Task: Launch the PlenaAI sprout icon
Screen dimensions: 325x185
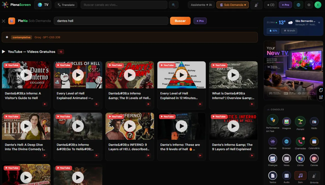Action: [300, 121]
